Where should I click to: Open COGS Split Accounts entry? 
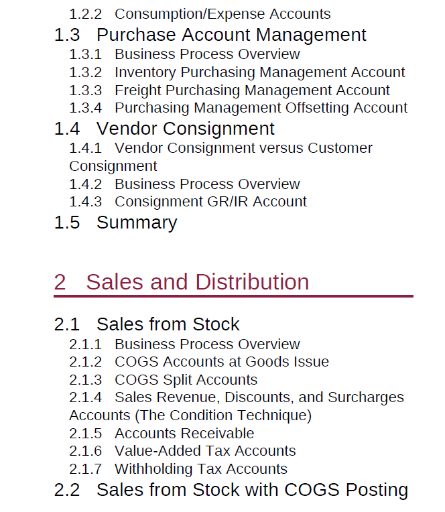click(164, 380)
